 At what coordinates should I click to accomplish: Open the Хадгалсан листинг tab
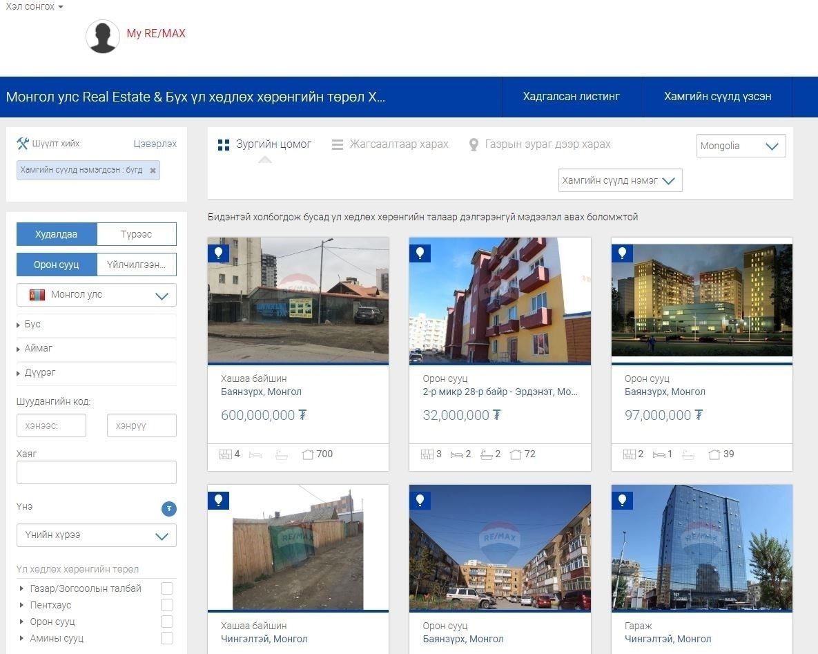point(572,97)
